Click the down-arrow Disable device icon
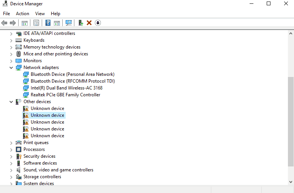This screenshot has height=193, width=294. 98,23
